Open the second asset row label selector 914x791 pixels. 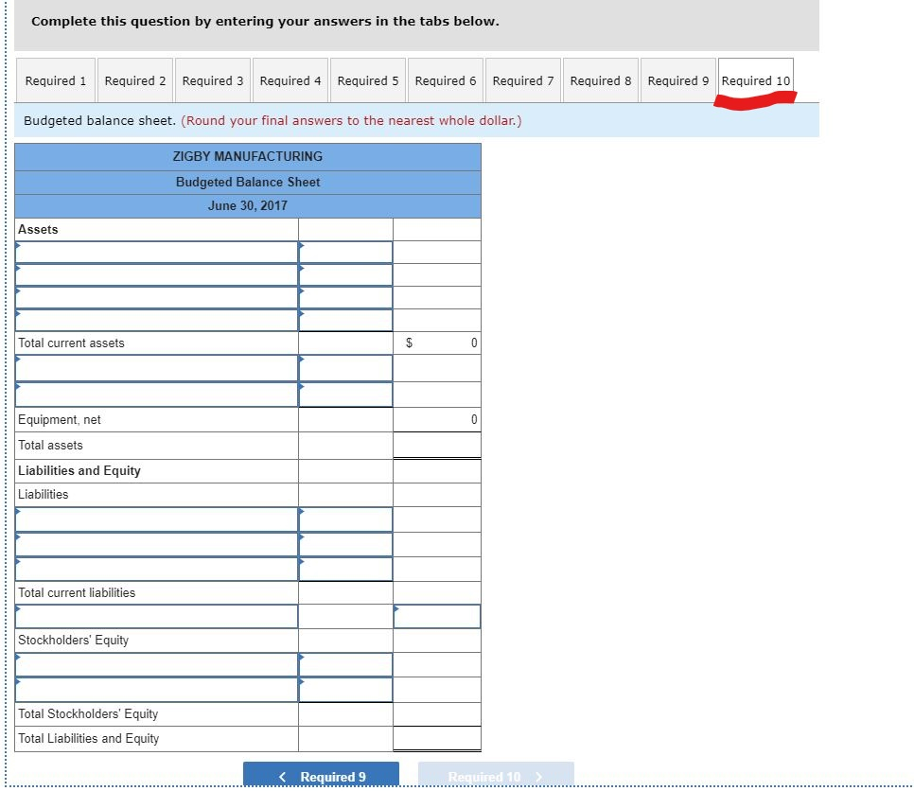click(x=156, y=274)
